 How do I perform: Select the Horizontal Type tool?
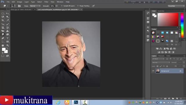pos(8,38)
